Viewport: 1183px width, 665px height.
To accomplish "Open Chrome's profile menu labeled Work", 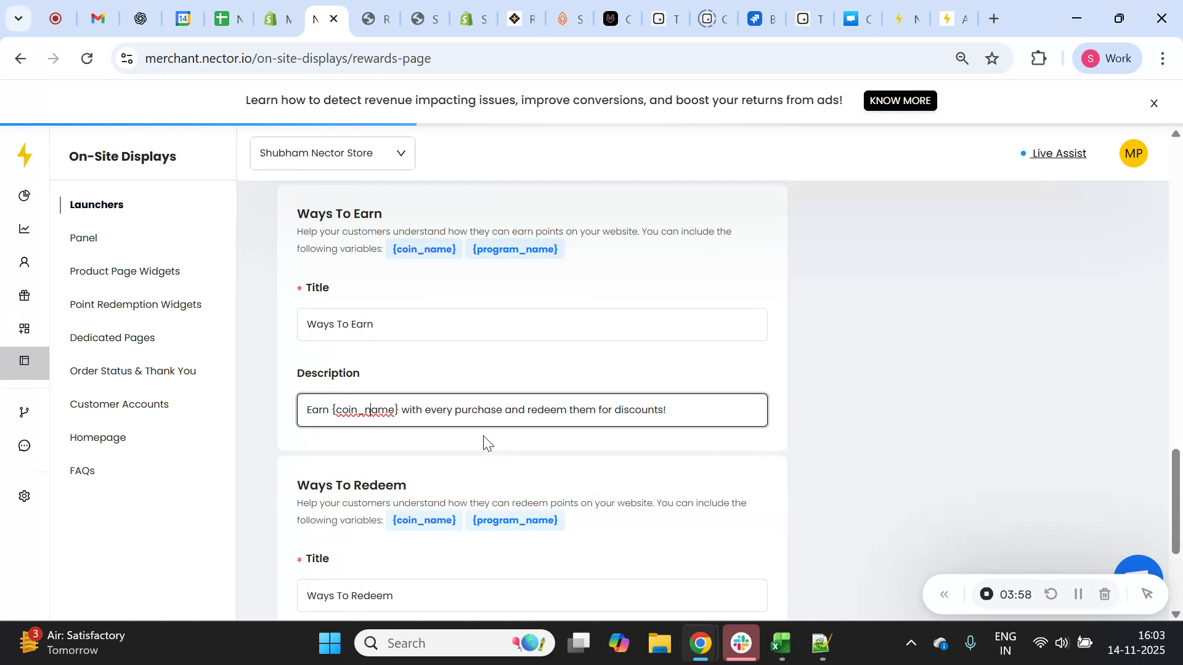I will click(1107, 58).
